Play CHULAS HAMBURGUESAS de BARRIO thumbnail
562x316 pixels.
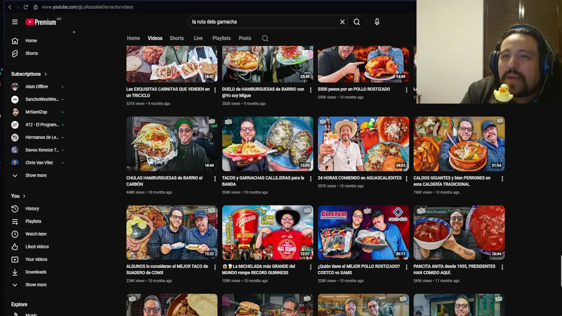click(172, 144)
